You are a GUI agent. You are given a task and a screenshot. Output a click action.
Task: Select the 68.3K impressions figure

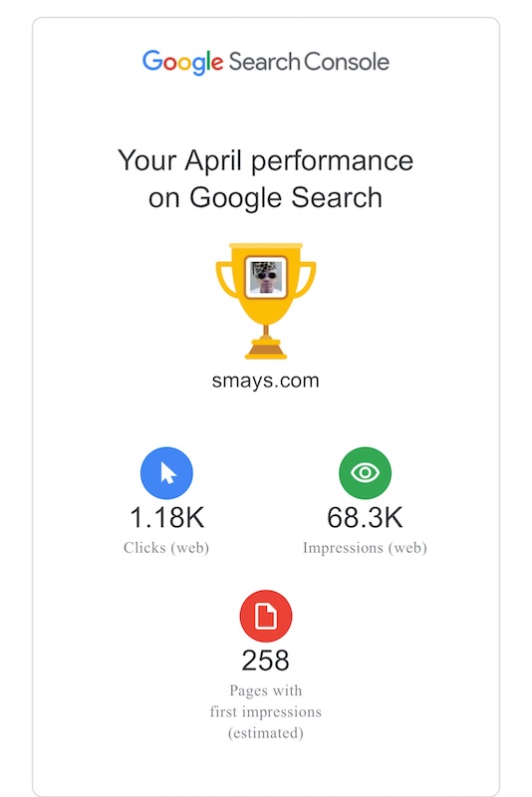[365, 517]
